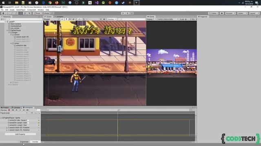The width and height of the screenshot is (261, 146).
Task: Click the scene tools wrench icon
Action: pos(101,19)
